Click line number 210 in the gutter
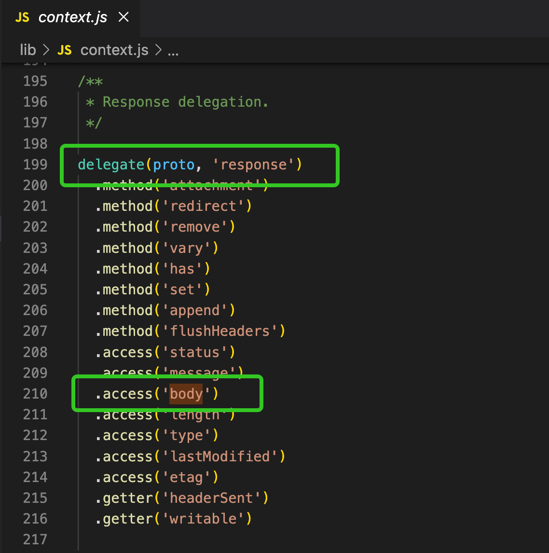The height and width of the screenshot is (553, 549). point(35,394)
